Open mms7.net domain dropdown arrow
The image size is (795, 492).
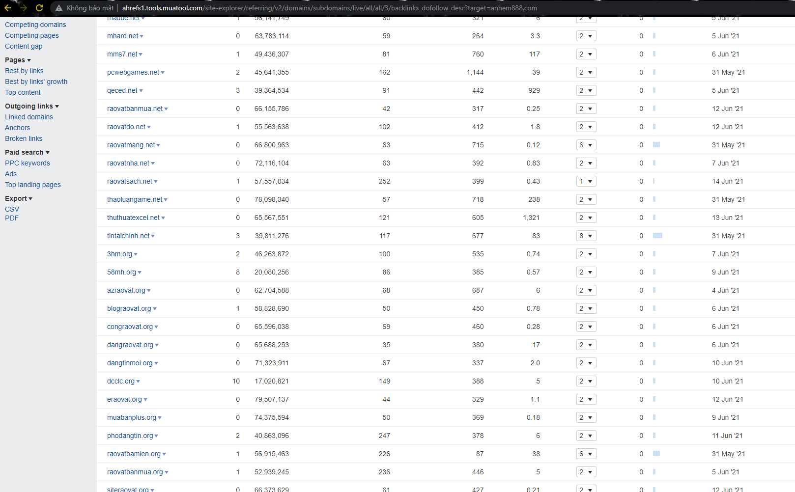pyautogui.click(x=141, y=55)
